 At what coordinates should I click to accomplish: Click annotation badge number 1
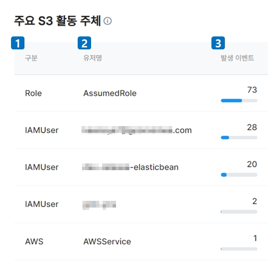(x=18, y=43)
